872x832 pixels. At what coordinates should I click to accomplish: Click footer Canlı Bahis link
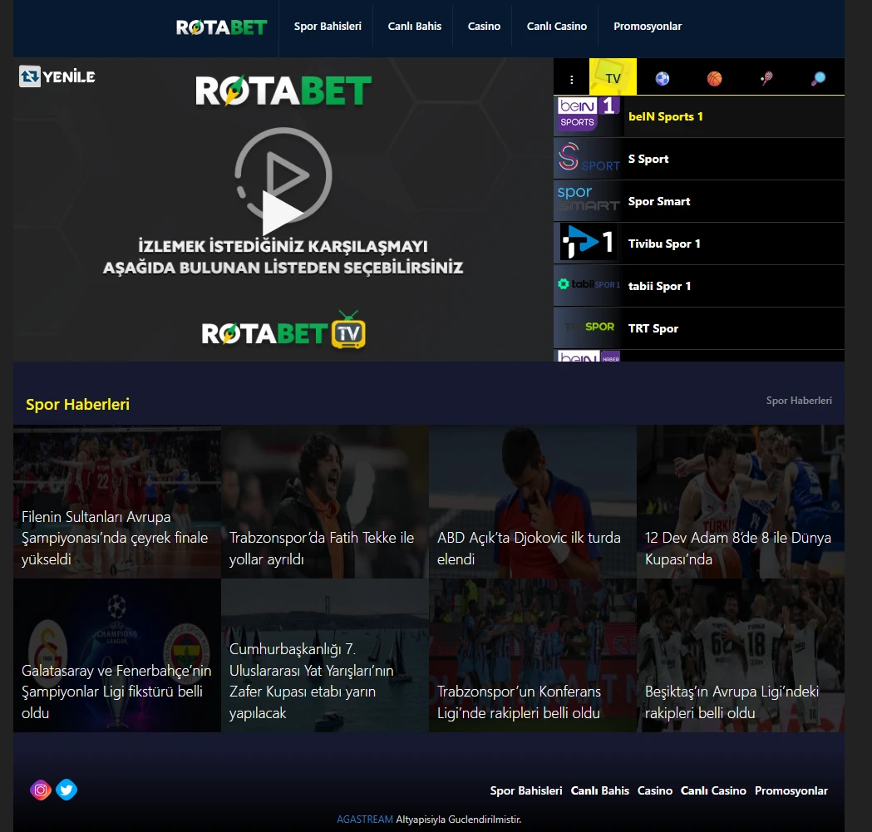pos(600,790)
